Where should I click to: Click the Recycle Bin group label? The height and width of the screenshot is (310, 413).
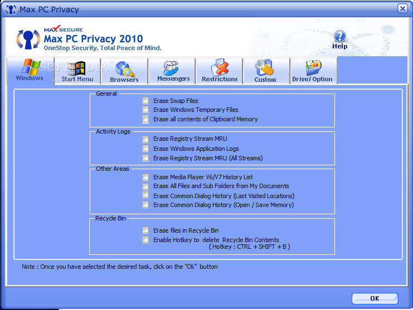click(110, 219)
